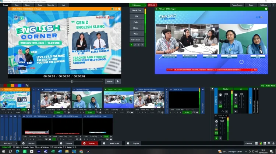Image resolution: width=276 pixels, height=154 pixels.
Task: Open input 16 TICKER gear icon
Action: tap(50, 139)
